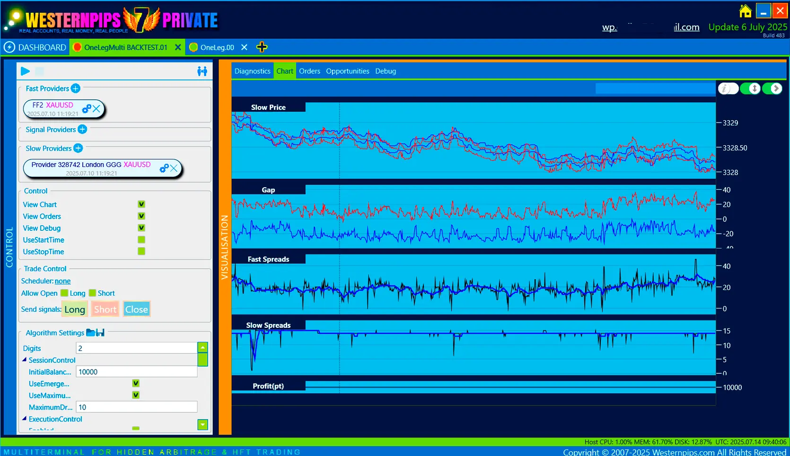Open the DASHBOARD tab

(x=35, y=47)
